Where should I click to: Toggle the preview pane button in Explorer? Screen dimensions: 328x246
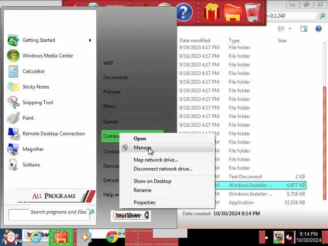tap(304, 29)
